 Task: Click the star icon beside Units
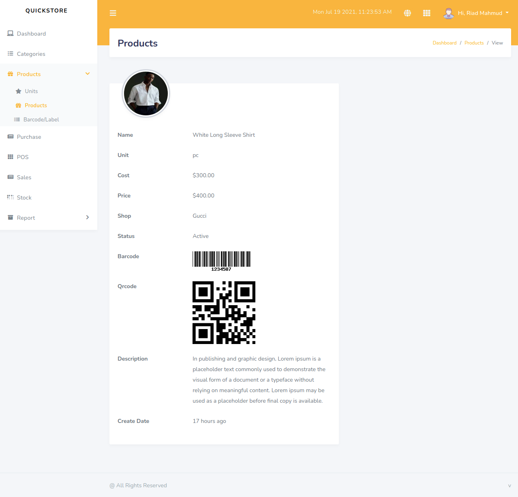pyautogui.click(x=18, y=91)
